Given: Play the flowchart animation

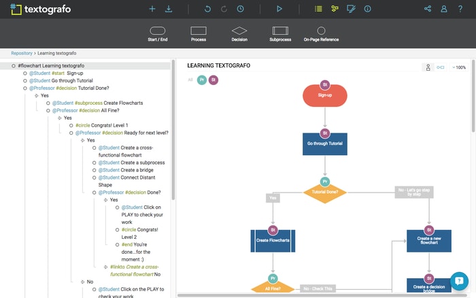Looking at the screenshot, I should (279, 9).
